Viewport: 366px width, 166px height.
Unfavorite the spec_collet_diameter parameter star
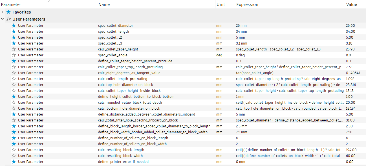point(14,25)
